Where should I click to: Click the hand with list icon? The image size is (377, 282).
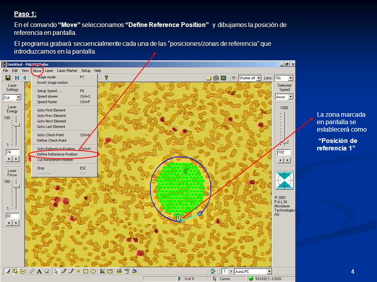tap(127, 271)
